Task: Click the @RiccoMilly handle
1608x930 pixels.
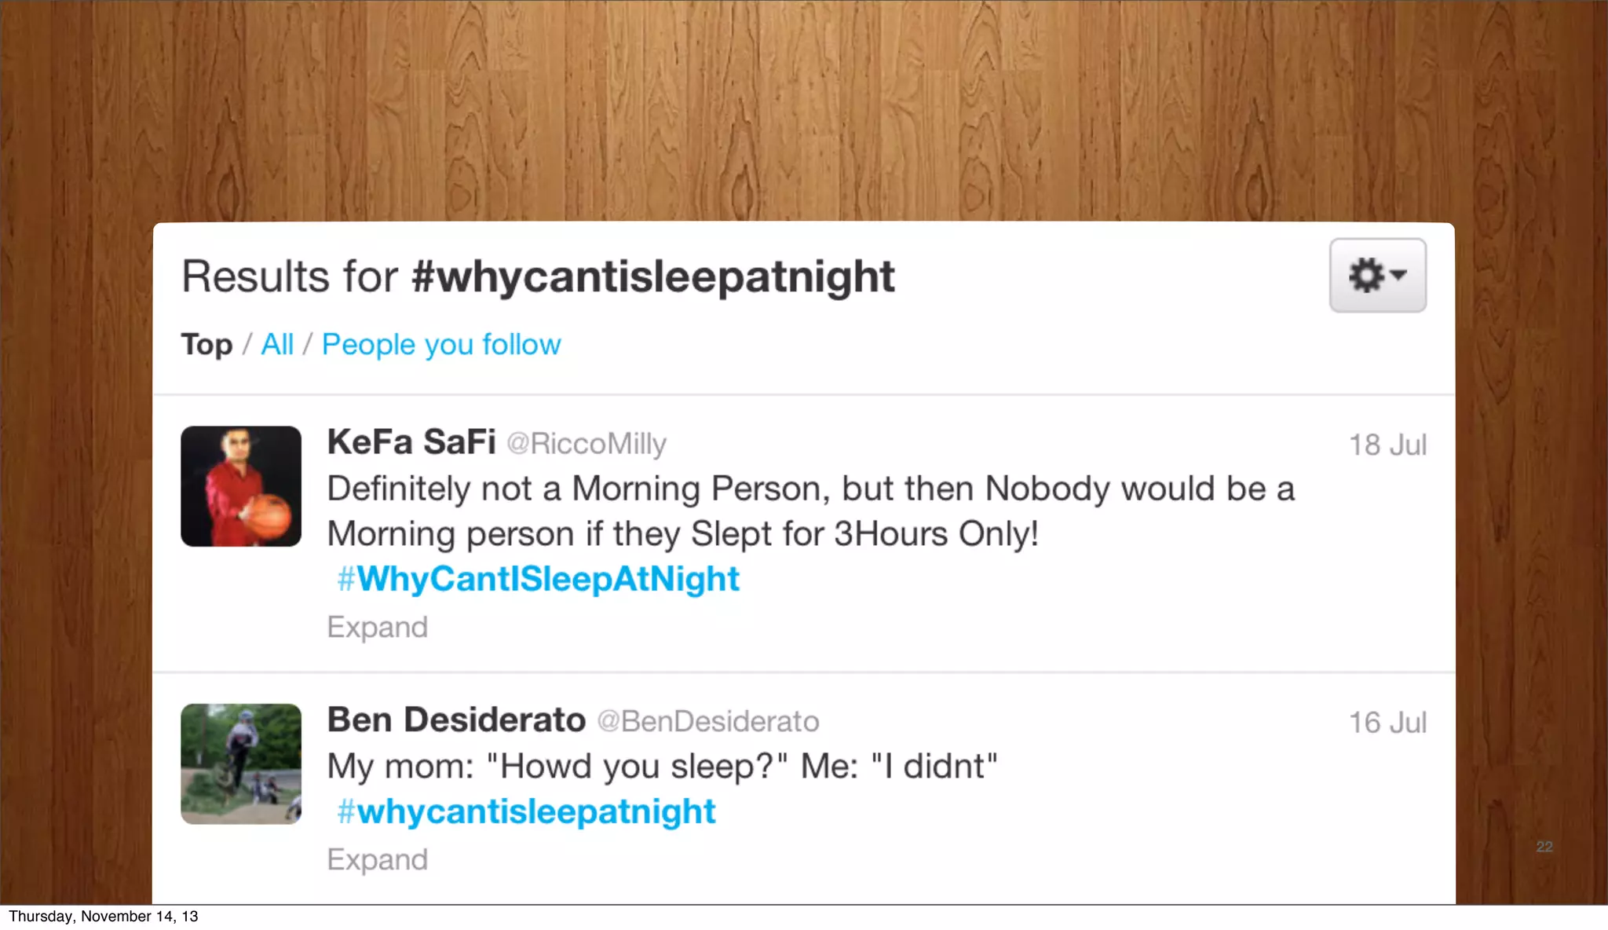Action: coord(587,444)
